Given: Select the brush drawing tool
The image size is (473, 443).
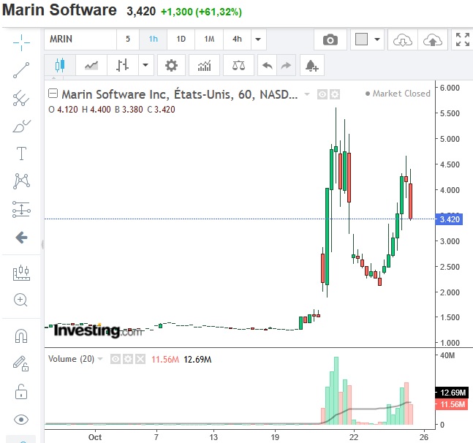Looking at the screenshot, I should [x=21, y=126].
